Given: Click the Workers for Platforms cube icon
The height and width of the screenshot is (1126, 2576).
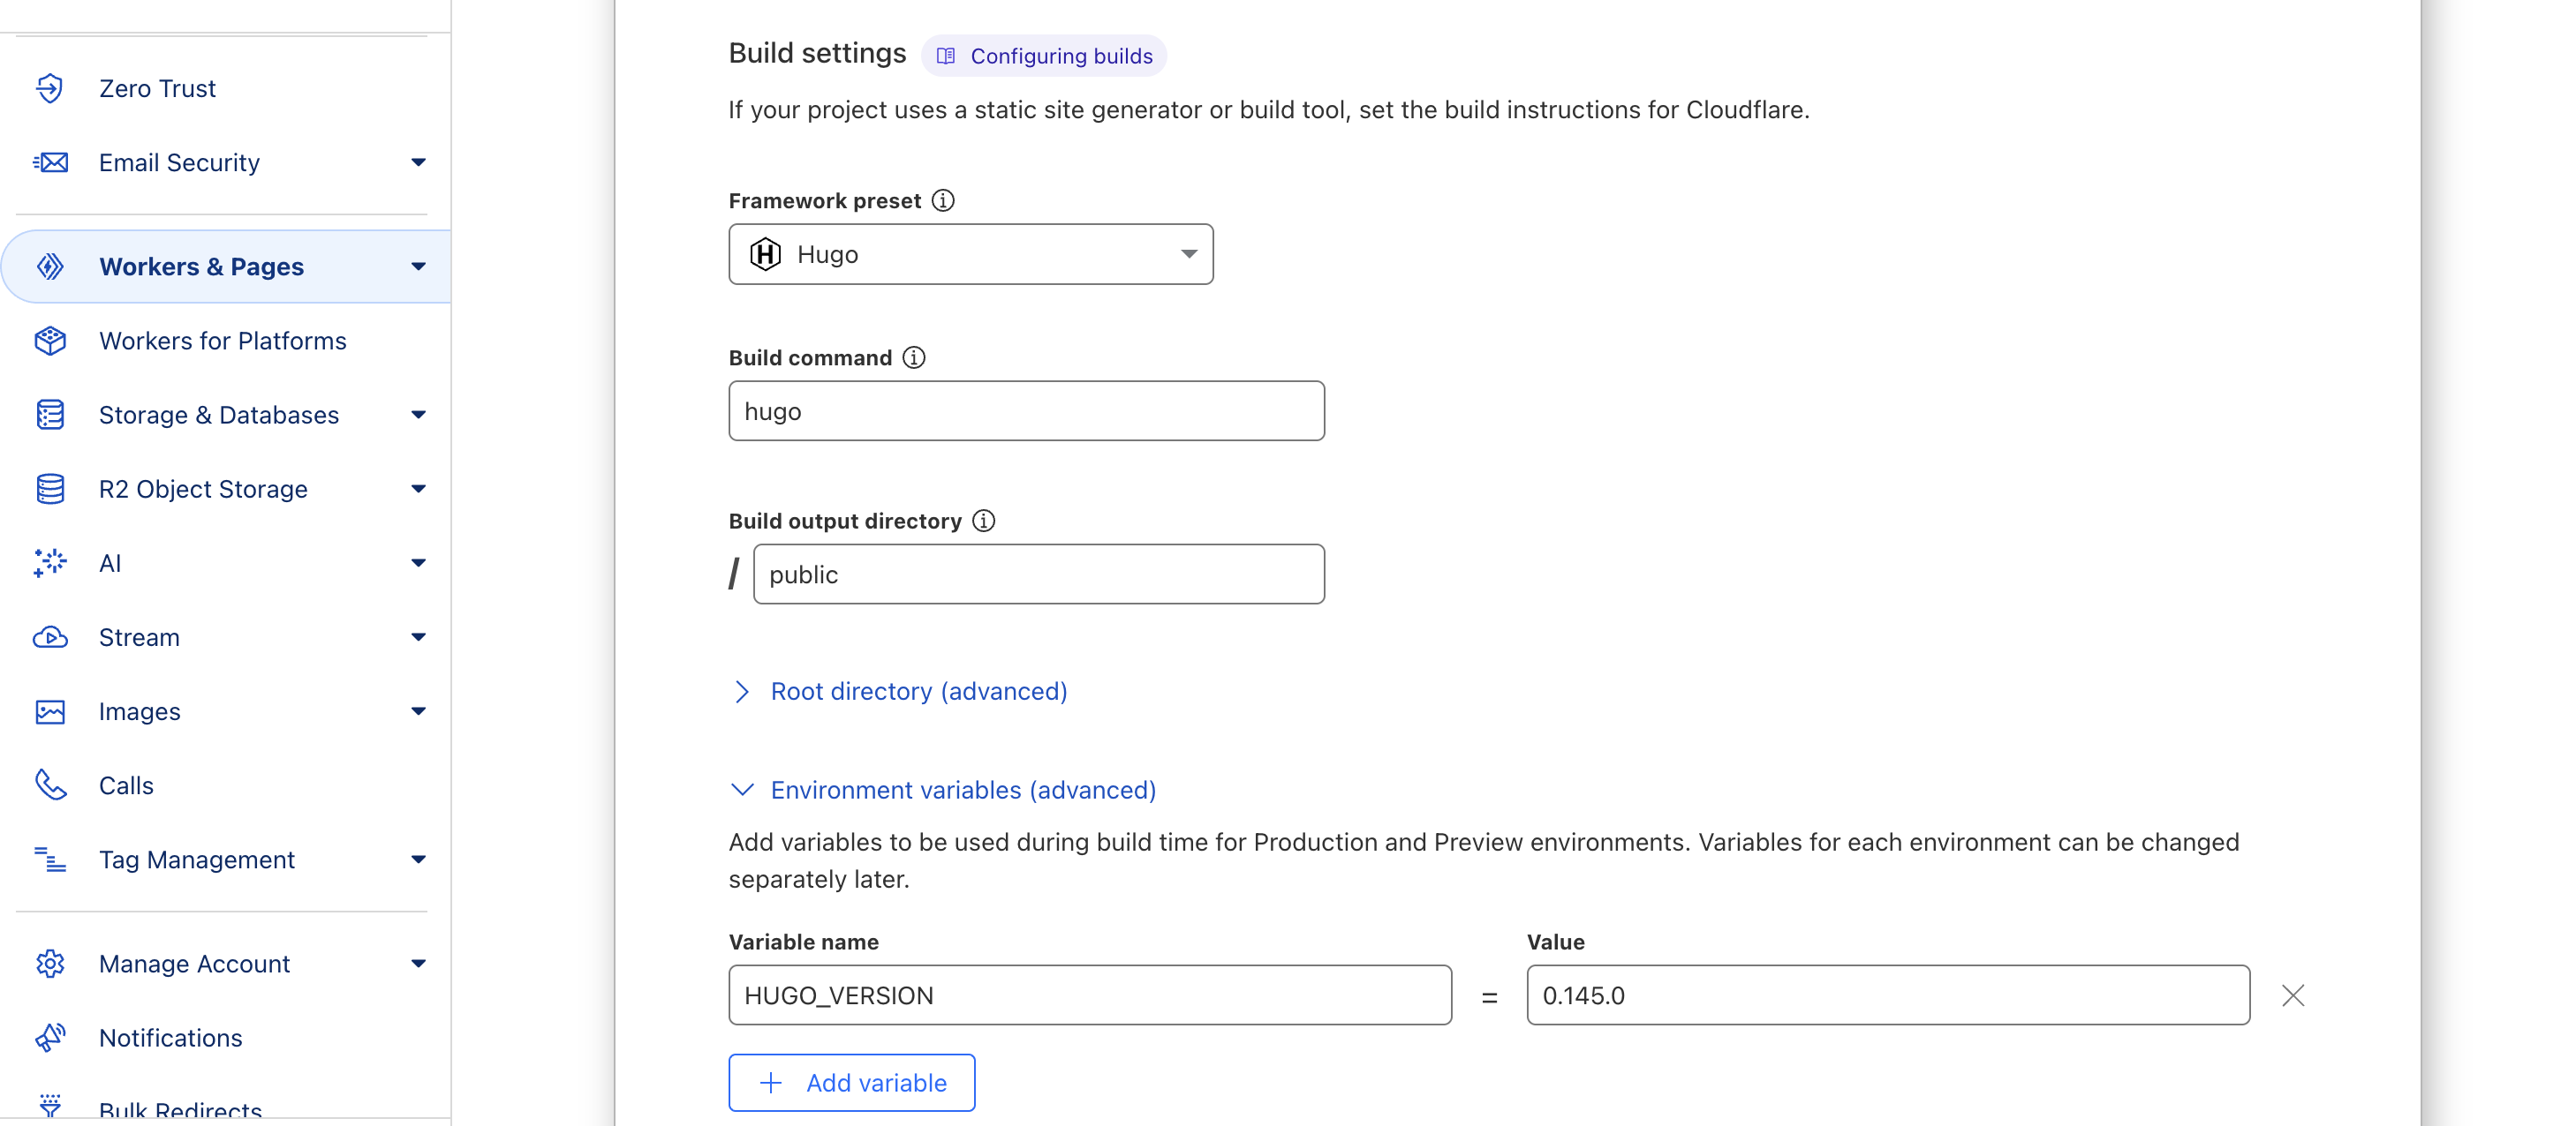Looking at the screenshot, I should [50, 341].
